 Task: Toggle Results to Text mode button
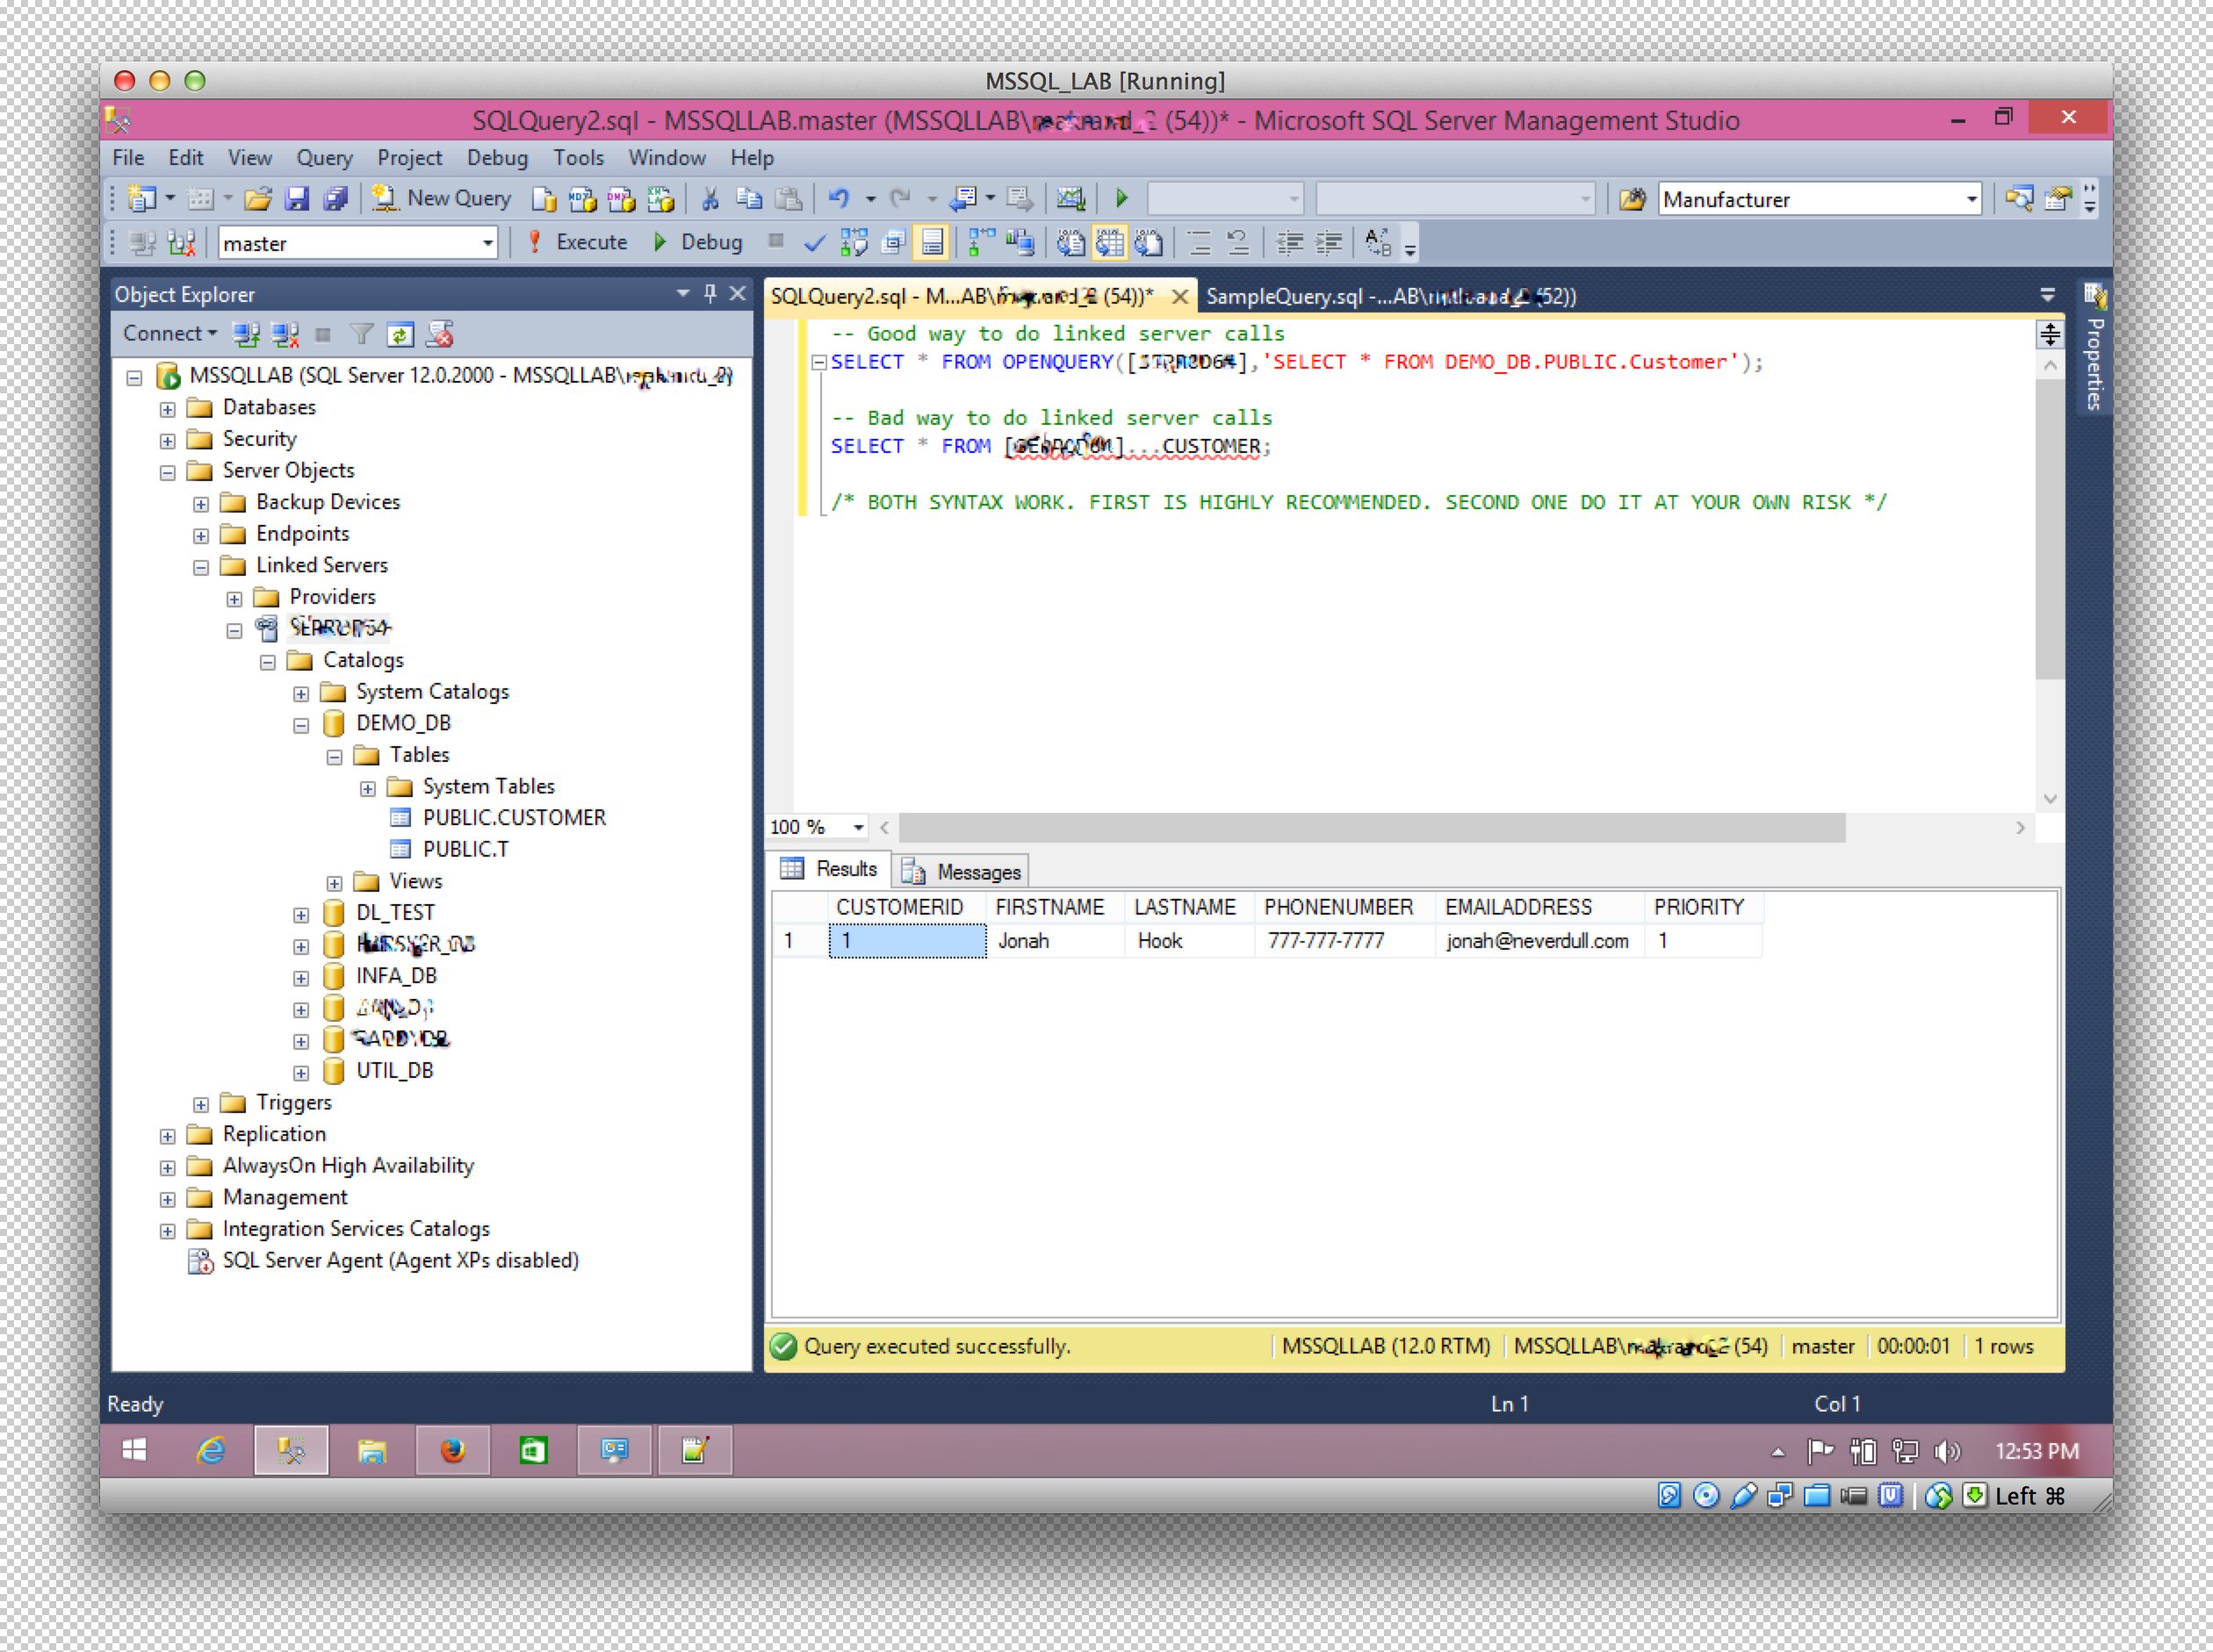click(x=1070, y=243)
